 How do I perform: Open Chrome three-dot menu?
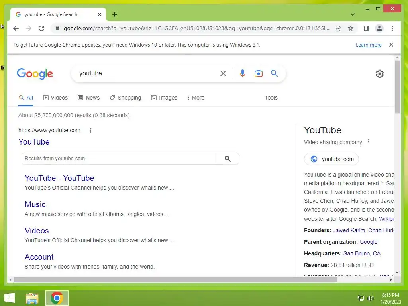tap(392, 28)
